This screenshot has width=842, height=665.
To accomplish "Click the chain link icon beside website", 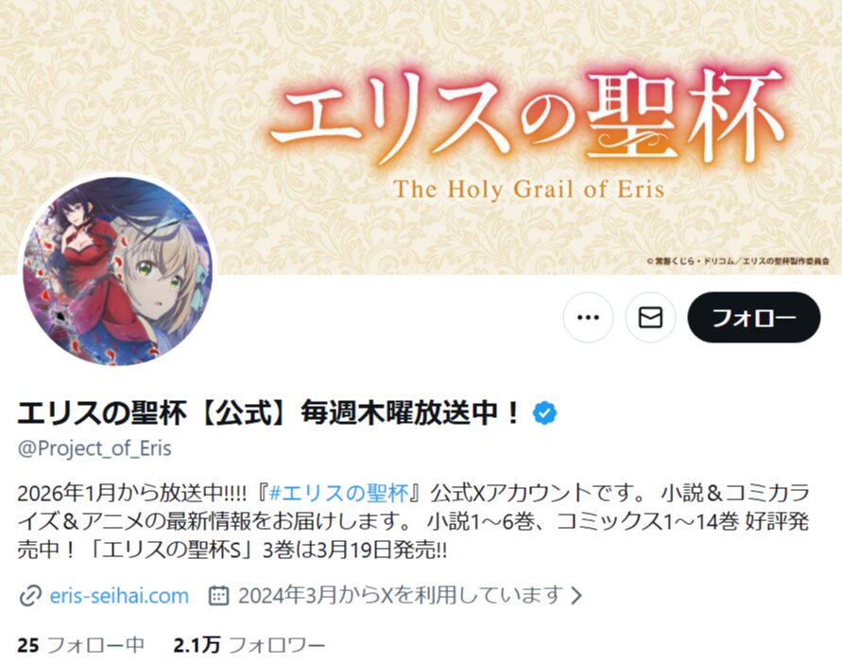I will [30, 596].
